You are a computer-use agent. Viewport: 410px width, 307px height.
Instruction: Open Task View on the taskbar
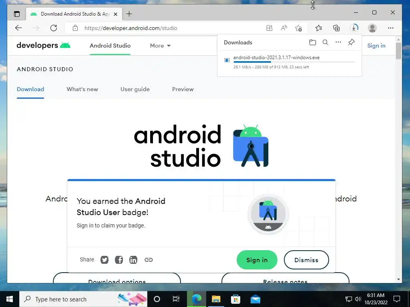click(176, 299)
